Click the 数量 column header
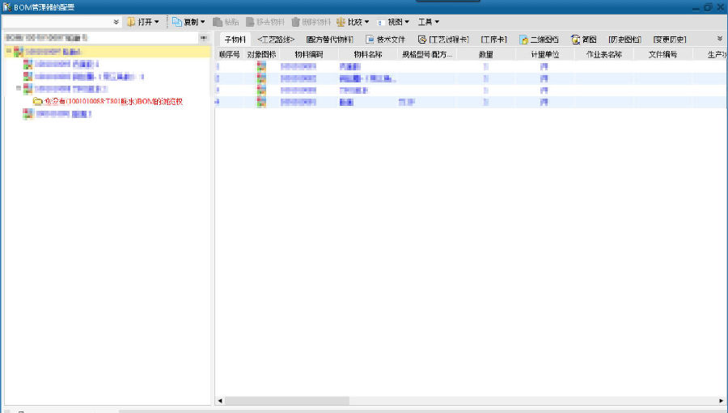Viewport: 728px width, 413px height. tap(485, 54)
